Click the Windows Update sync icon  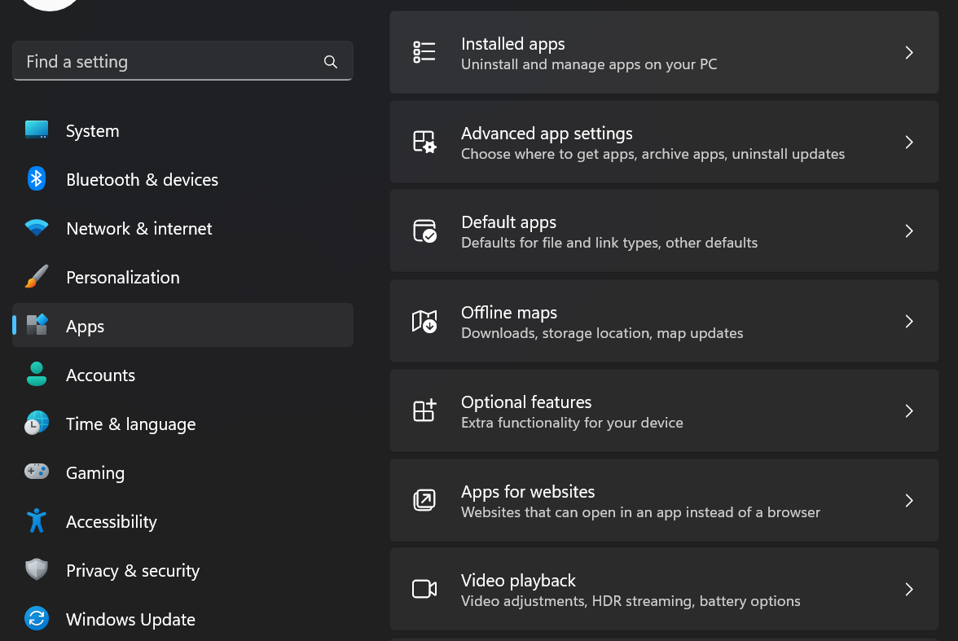tap(37, 619)
